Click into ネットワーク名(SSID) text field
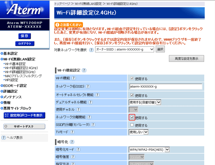 166,86
